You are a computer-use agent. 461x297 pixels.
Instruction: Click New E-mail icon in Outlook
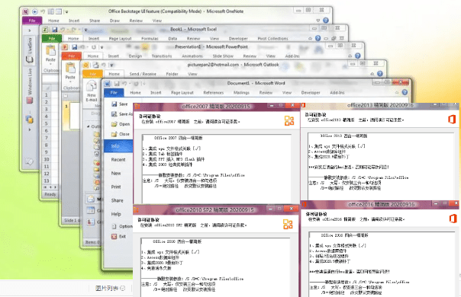point(92,91)
